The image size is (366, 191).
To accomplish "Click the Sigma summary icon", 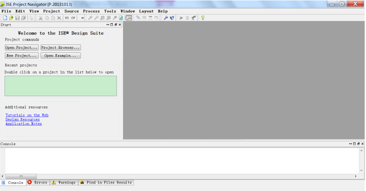I will point(187,18).
